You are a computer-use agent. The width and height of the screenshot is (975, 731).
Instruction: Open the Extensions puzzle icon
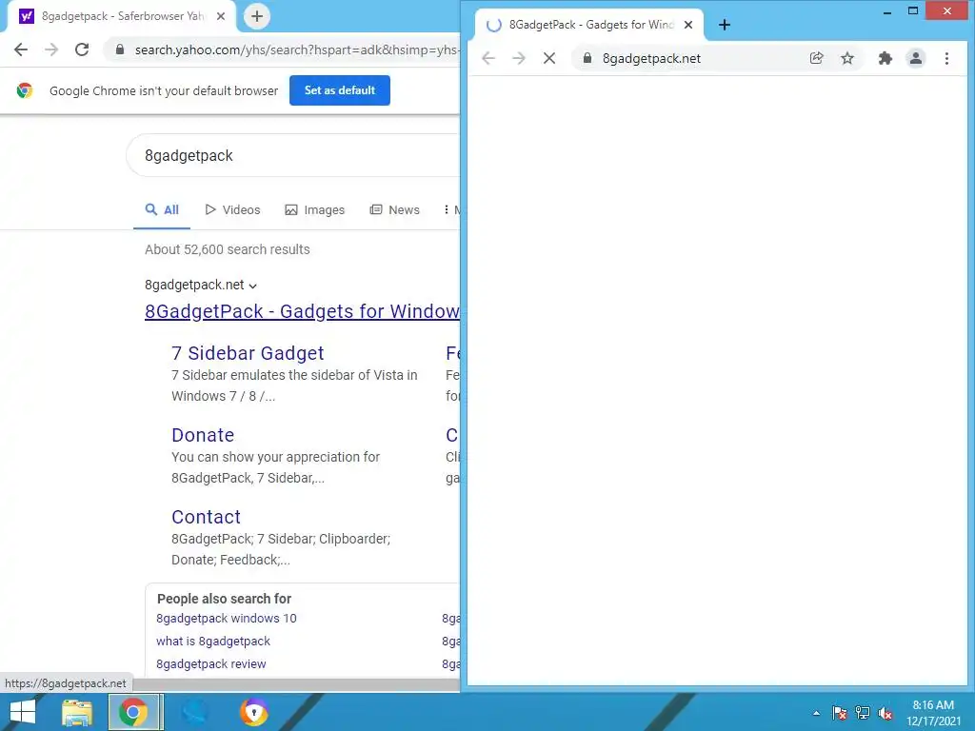(885, 58)
